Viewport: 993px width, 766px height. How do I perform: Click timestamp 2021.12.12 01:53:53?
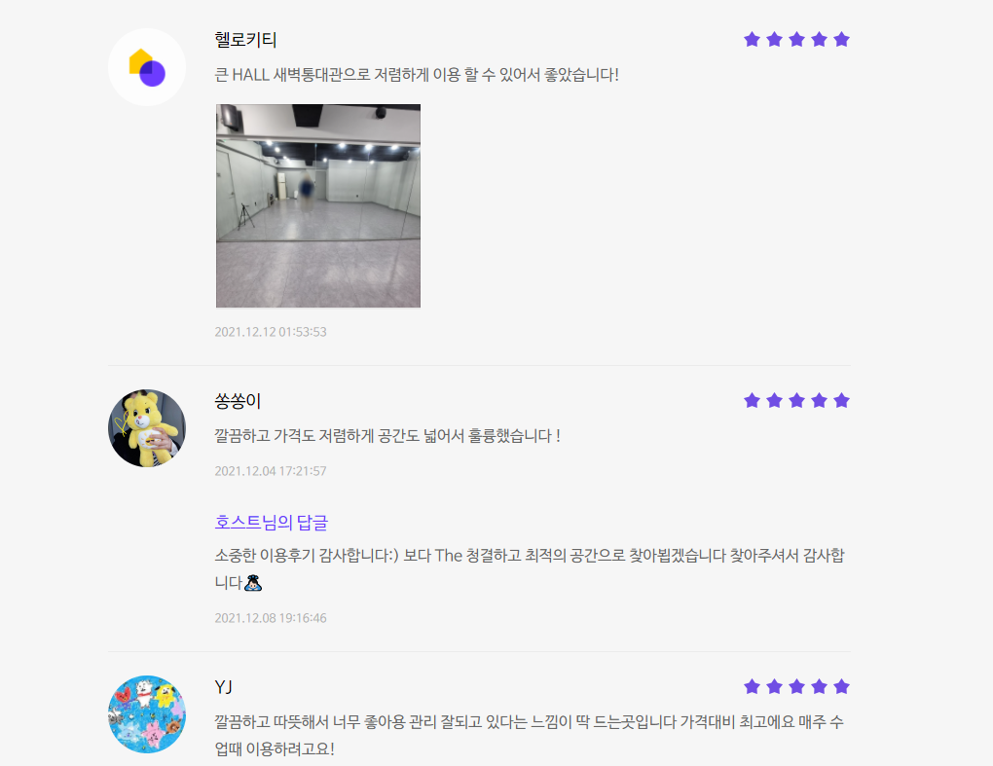tap(271, 332)
